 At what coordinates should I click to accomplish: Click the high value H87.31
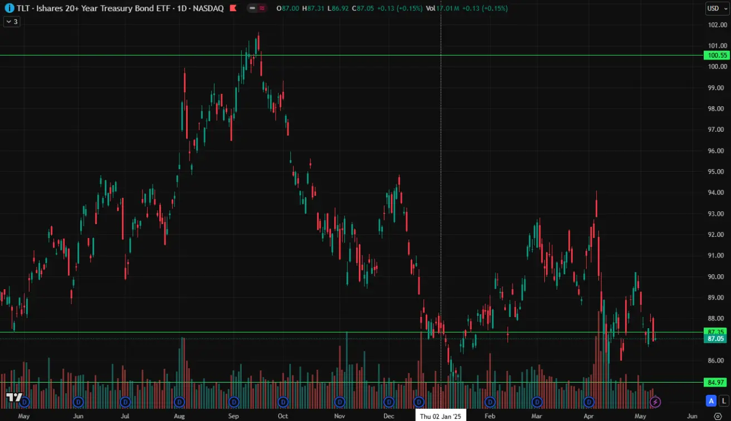[x=314, y=8]
